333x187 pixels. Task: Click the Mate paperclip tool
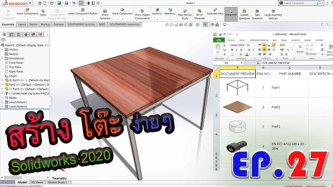[x=43, y=13]
